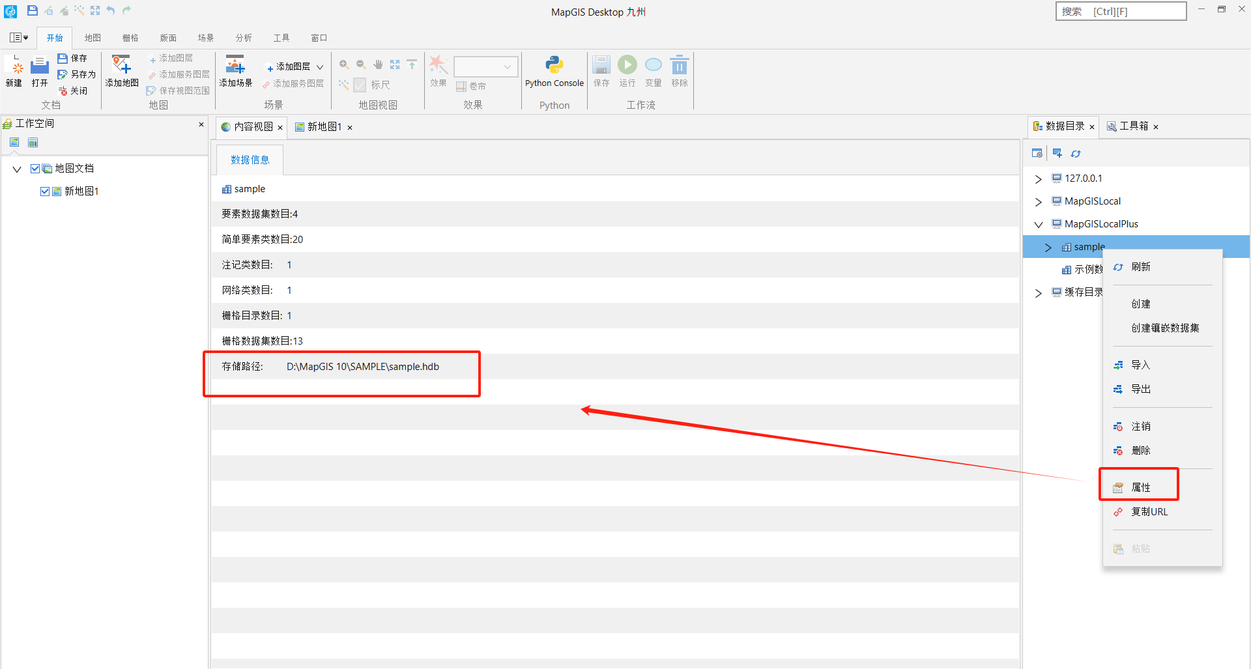
Task: Switch to the 版面 ribbon tab
Action: point(168,38)
